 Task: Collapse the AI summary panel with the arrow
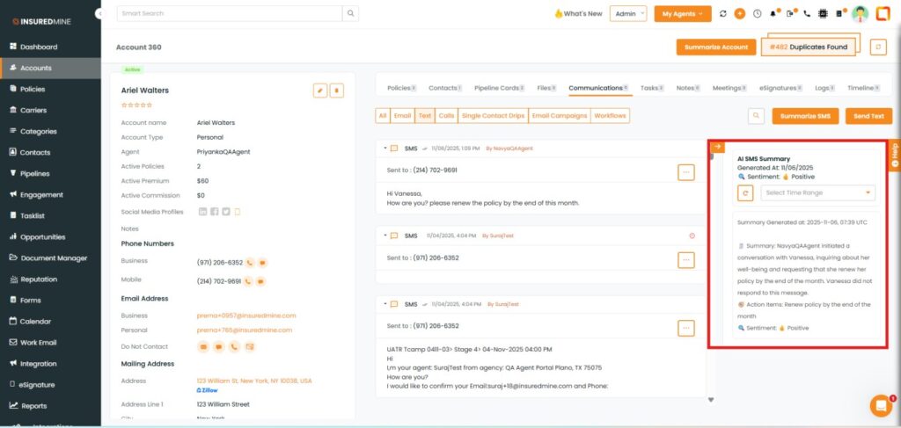click(717, 147)
